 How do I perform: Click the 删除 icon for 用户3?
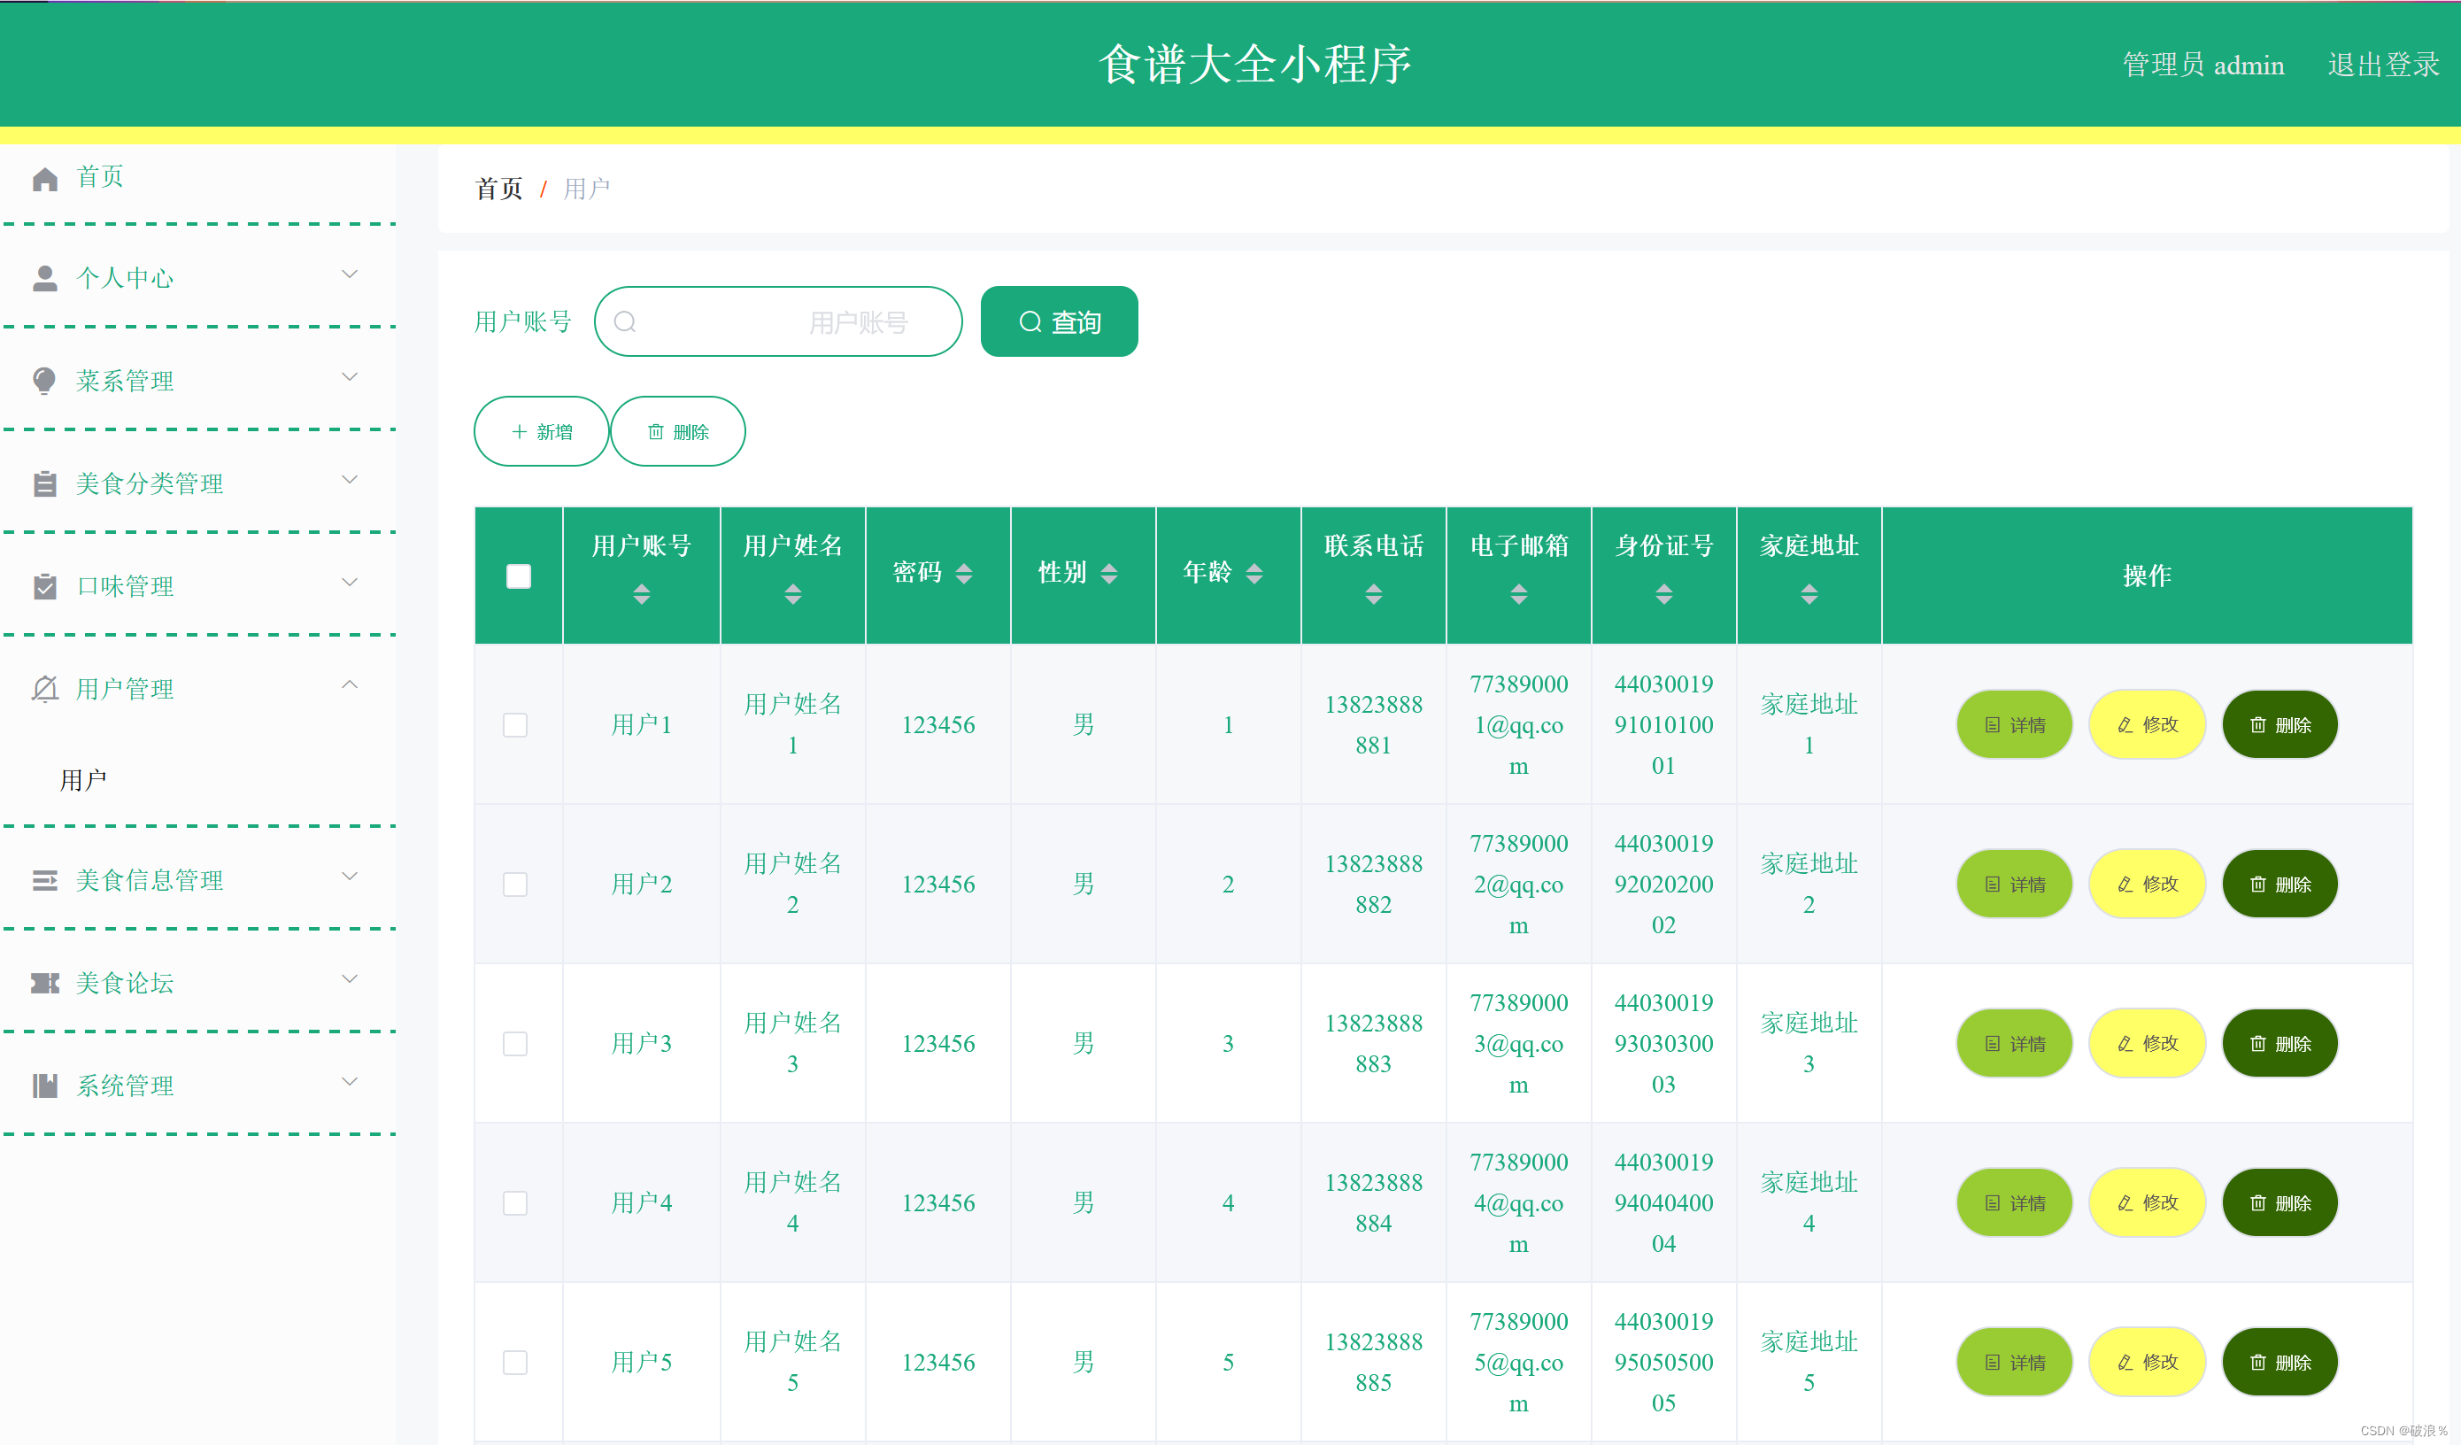(x=2280, y=1040)
